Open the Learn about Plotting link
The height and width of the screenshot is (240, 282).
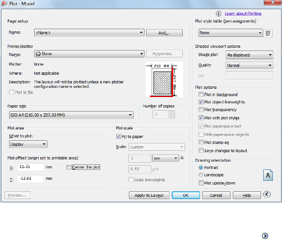(243, 14)
